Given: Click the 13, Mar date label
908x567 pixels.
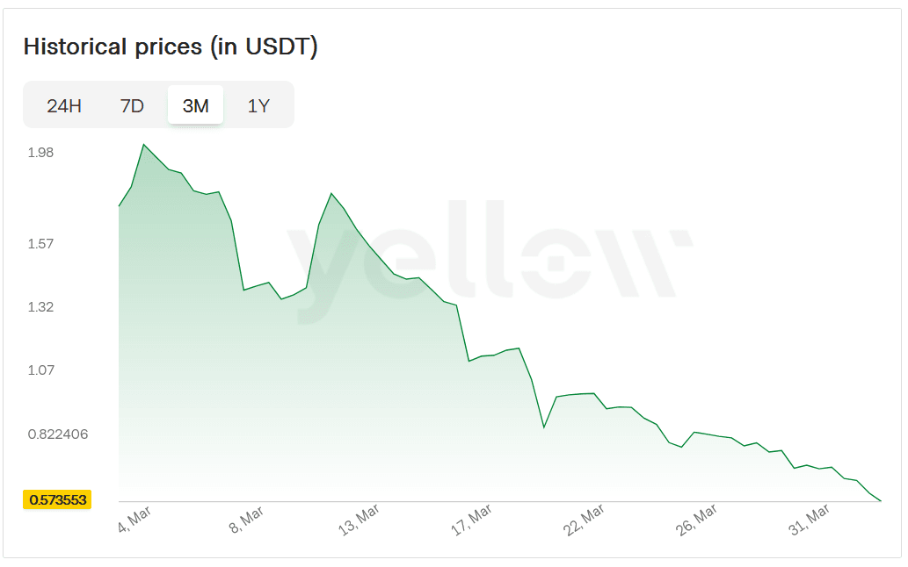Looking at the screenshot, I should [x=360, y=520].
